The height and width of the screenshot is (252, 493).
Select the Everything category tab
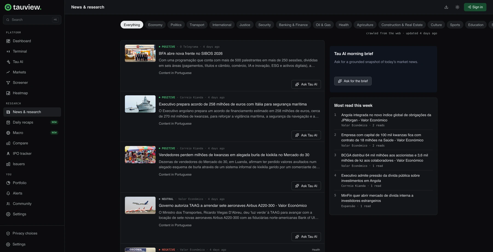coord(132,25)
